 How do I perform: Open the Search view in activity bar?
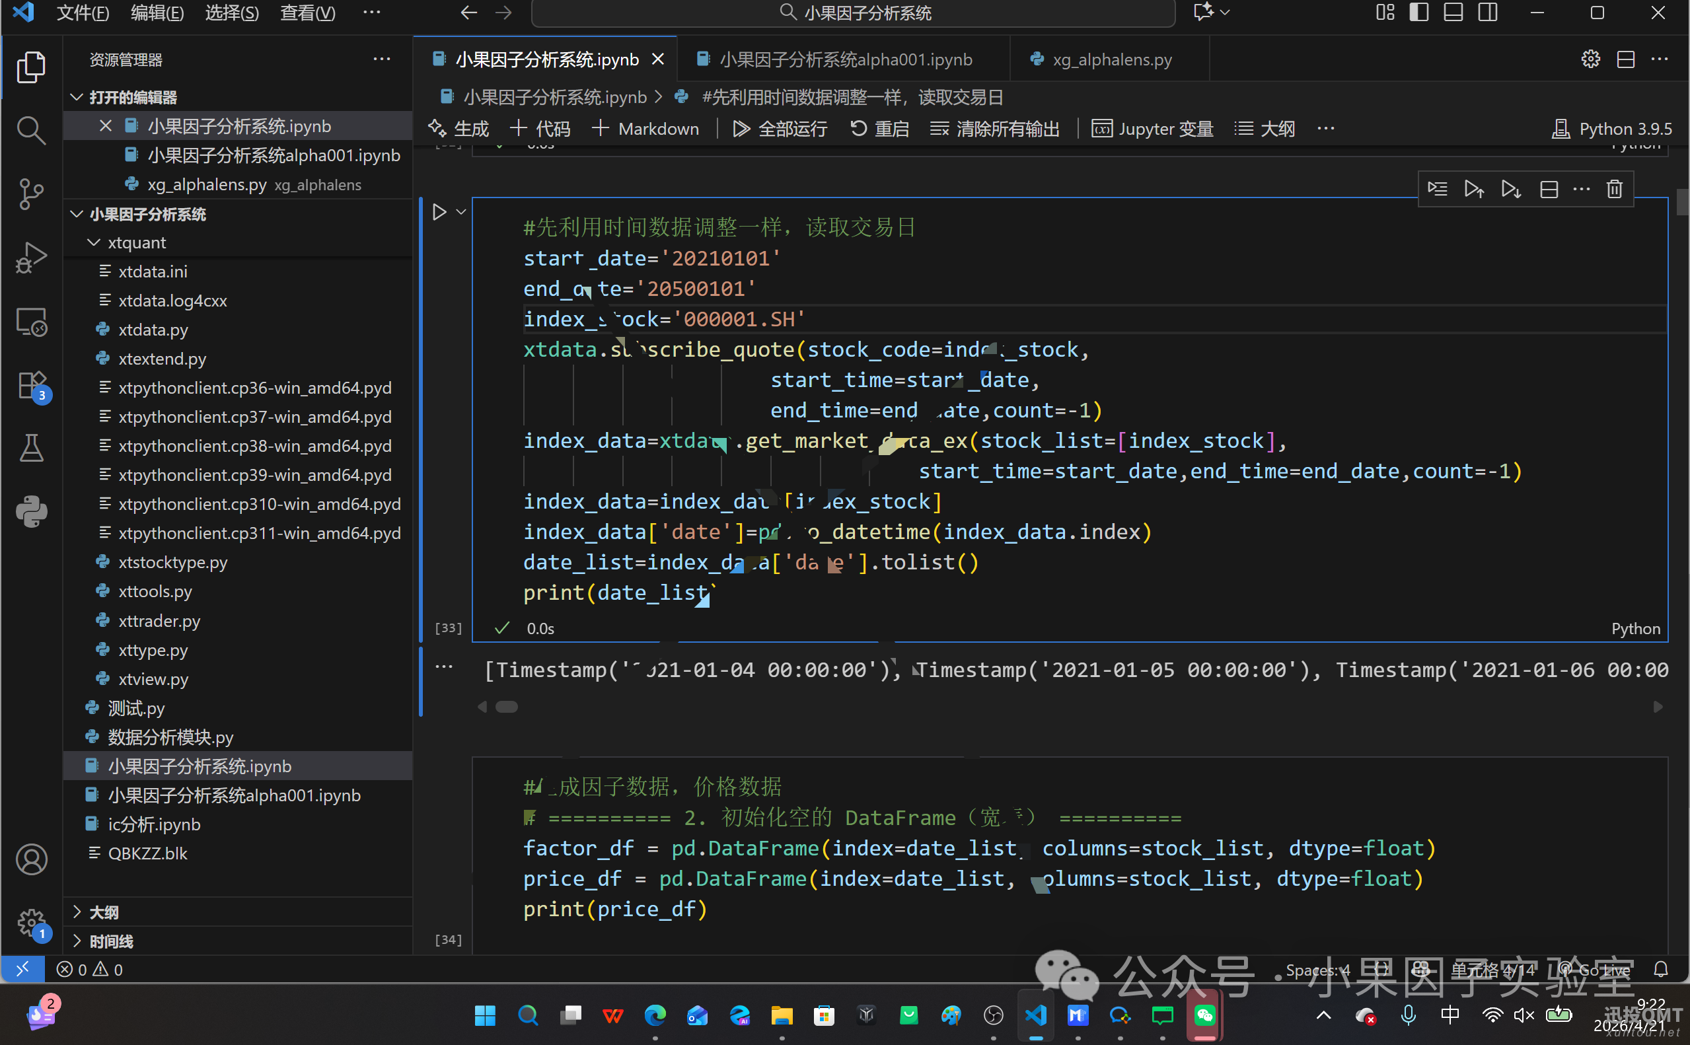click(x=31, y=130)
